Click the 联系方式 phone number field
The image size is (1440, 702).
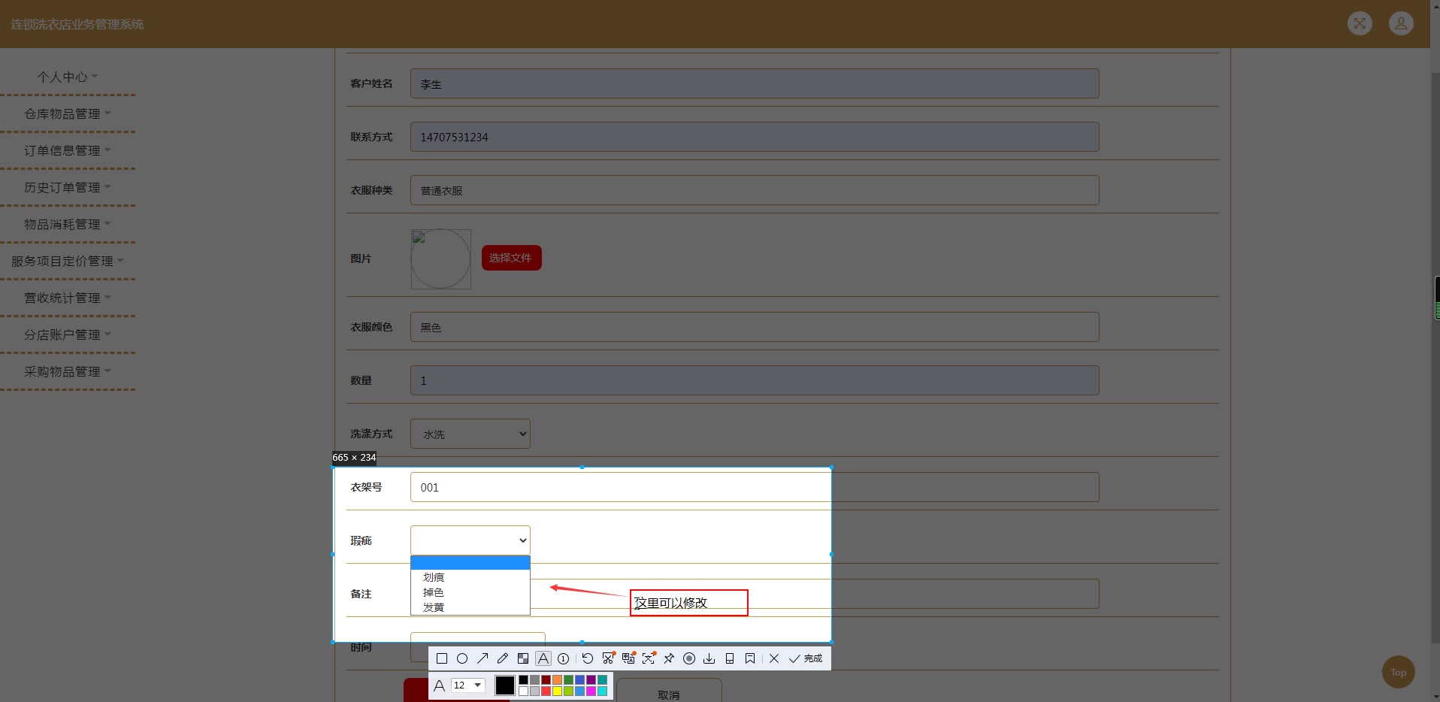755,137
